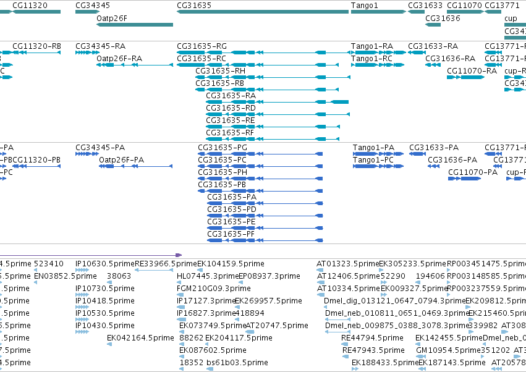The height and width of the screenshot is (372, 526).
Task: Click transcript label CG31635-RG
Action: (x=201, y=46)
